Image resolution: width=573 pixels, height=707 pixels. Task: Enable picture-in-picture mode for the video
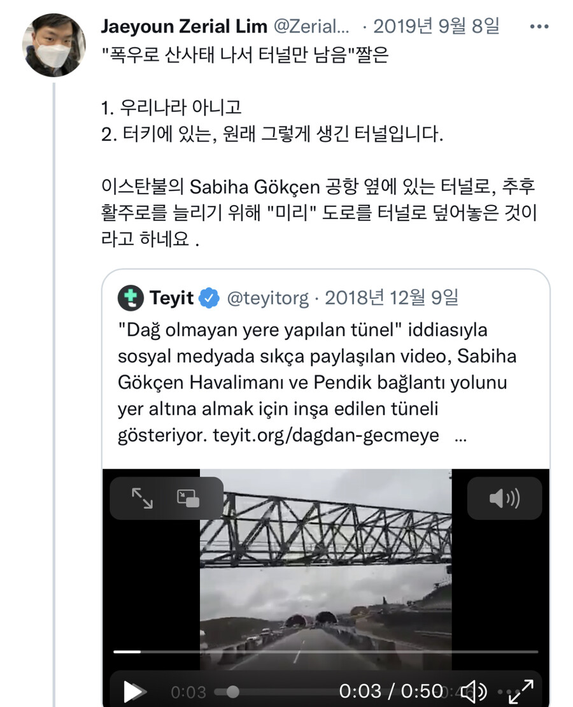pos(188,499)
